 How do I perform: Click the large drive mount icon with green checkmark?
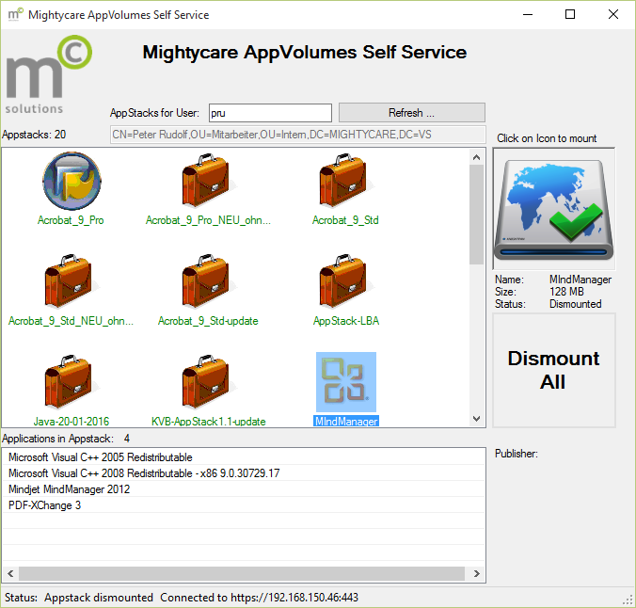553,209
